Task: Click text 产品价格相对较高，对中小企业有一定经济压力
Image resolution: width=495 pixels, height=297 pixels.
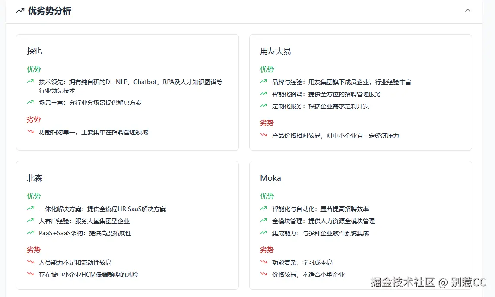Action: tap(336, 136)
